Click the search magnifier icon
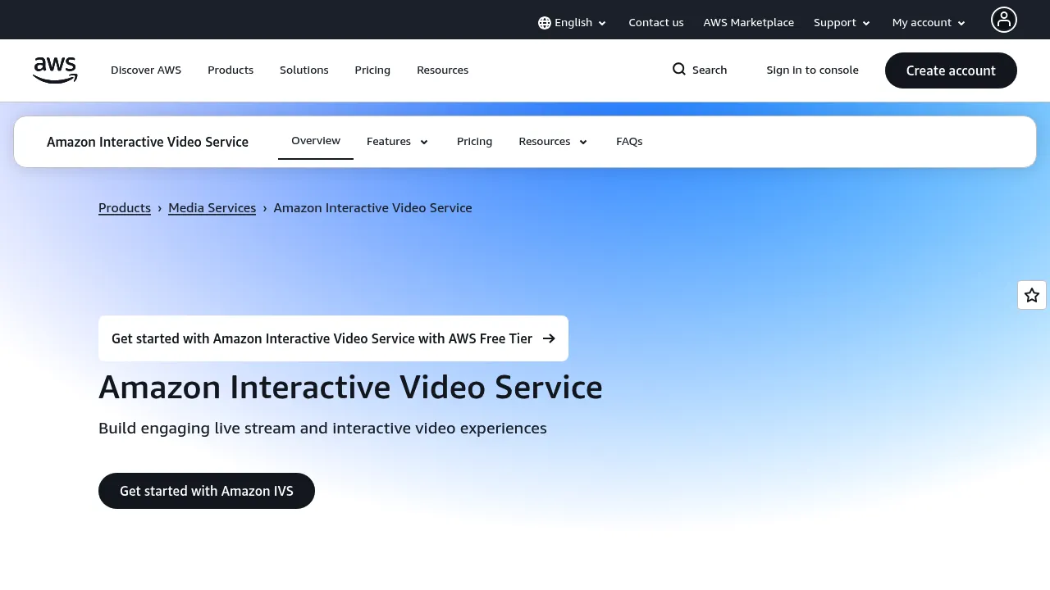Screen dimensions: 1050x590 [x=679, y=69]
